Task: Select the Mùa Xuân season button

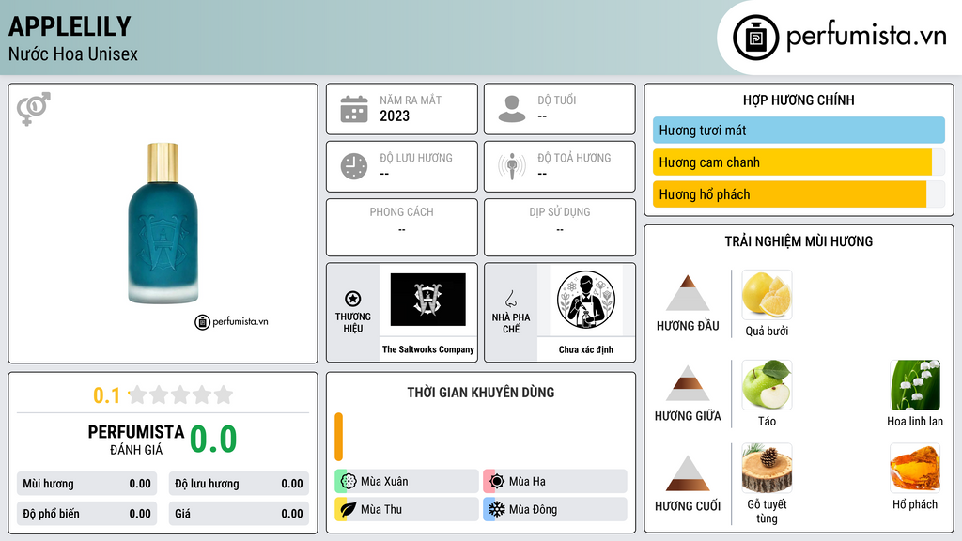Action: tap(407, 482)
